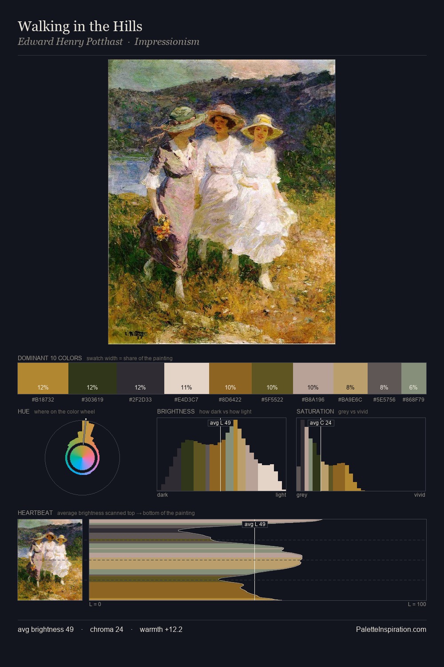Click the 'vivid' axis label under Saturation
This screenshot has height=667, width=444.
pos(420,495)
